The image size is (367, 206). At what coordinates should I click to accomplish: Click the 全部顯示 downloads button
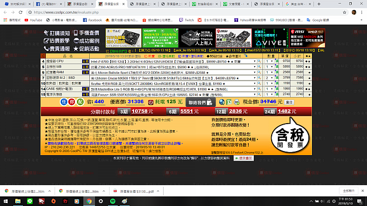(349, 191)
